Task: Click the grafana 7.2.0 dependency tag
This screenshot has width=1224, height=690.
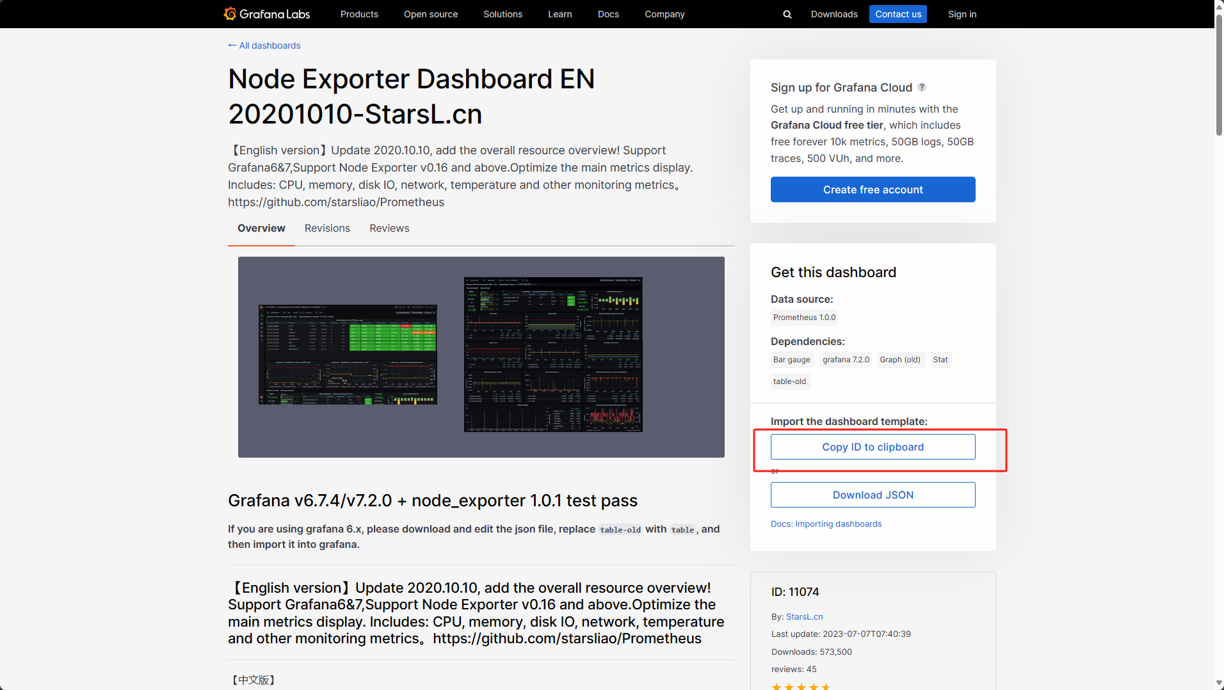Action: [x=846, y=360]
